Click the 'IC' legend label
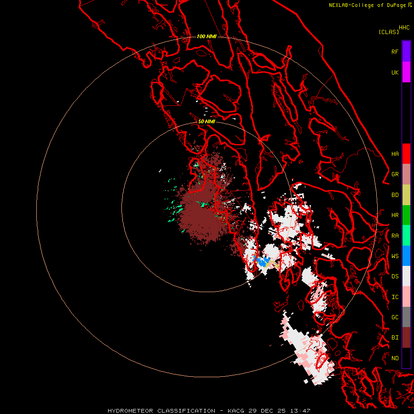Viewport: 414px width, 414px height. click(x=395, y=297)
